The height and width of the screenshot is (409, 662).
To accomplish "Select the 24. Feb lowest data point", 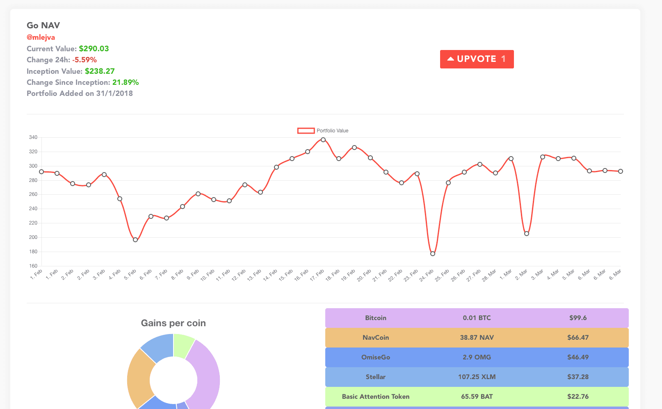I will pos(433,254).
